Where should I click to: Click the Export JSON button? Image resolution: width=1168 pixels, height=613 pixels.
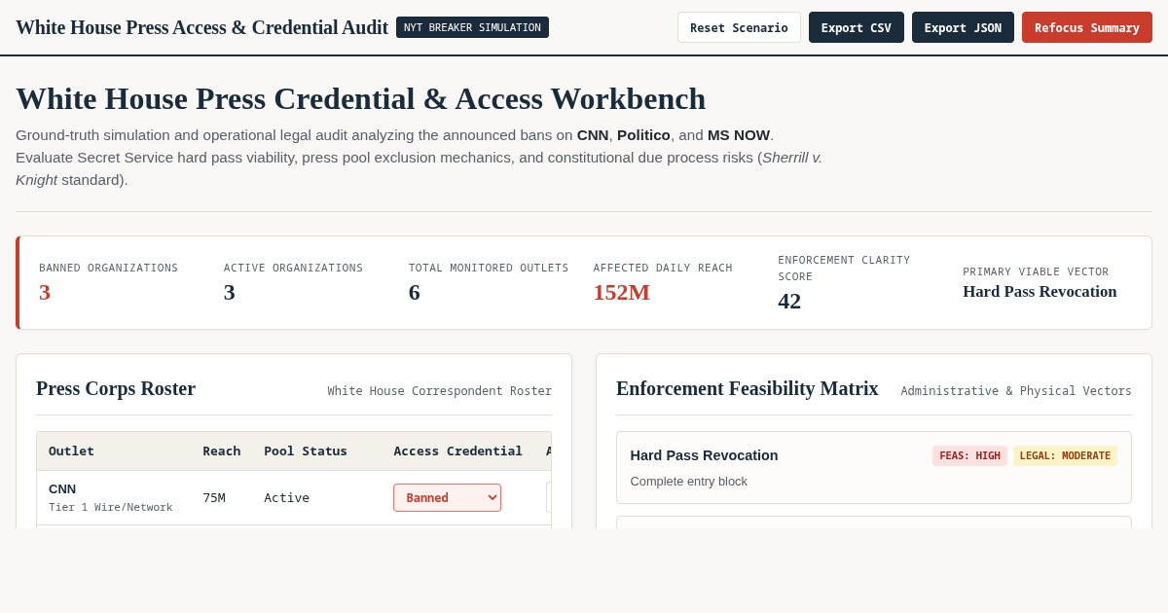coord(963,27)
